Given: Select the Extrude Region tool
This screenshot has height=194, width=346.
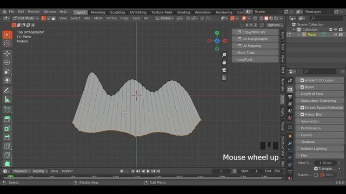Looking at the screenshot, I should click(7, 120).
